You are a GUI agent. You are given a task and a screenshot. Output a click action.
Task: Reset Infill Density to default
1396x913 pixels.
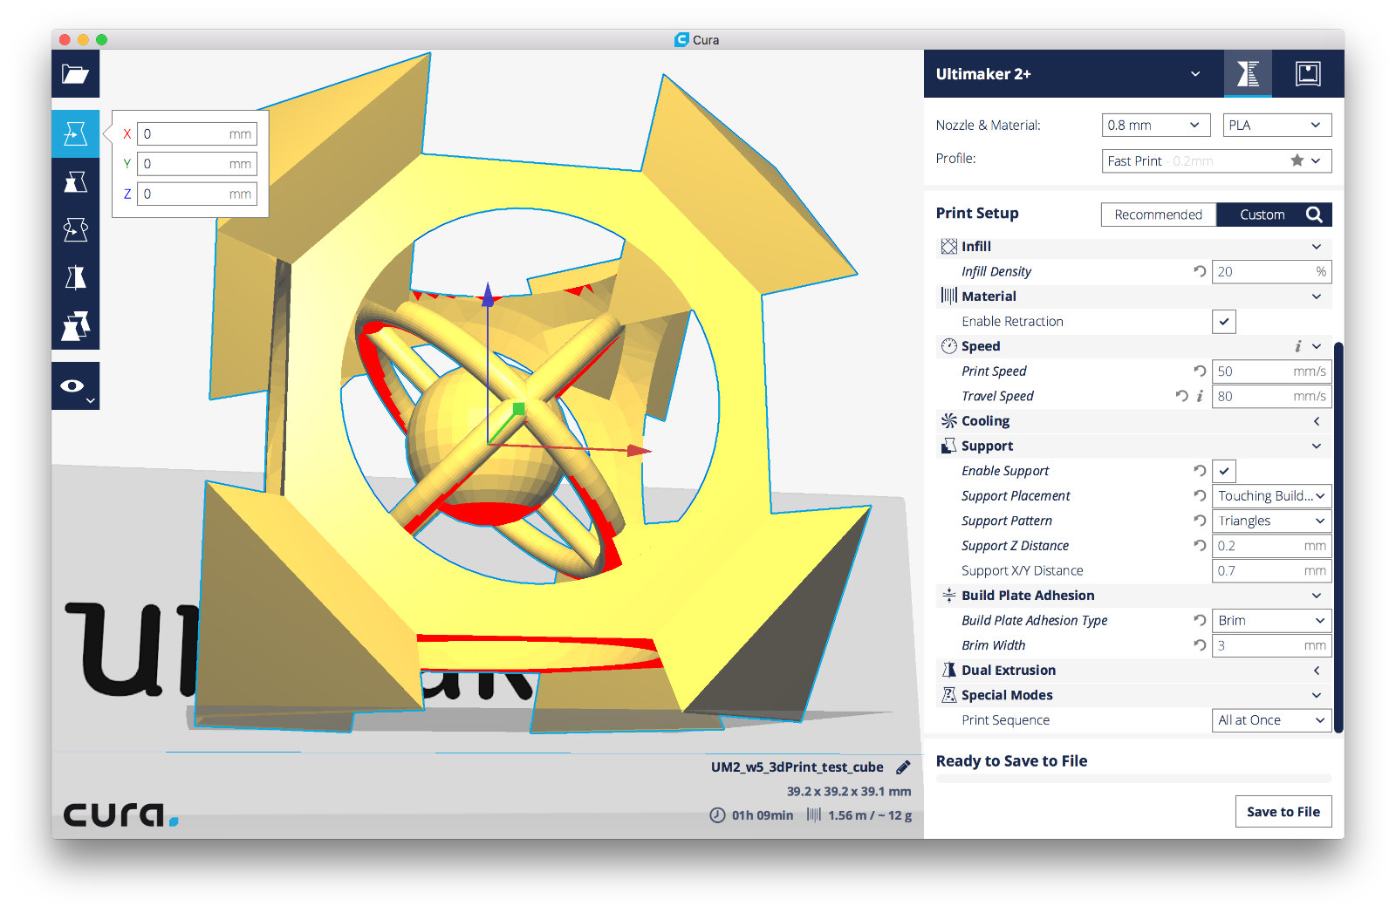pos(1200,271)
